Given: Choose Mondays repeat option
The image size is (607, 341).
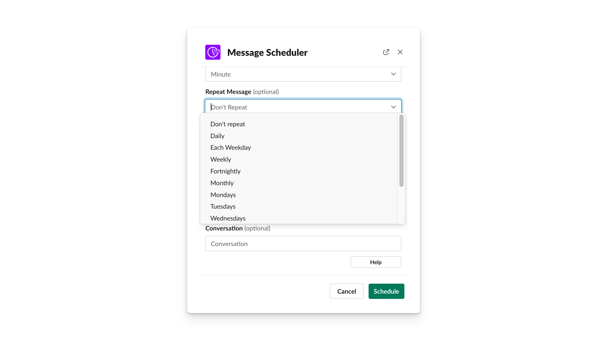Looking at the screenshot, I should pos(299,195).
